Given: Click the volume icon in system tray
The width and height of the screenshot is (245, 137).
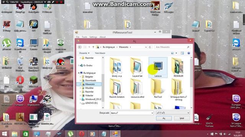Looking at the screenshot, I should [x=225, y=134].
